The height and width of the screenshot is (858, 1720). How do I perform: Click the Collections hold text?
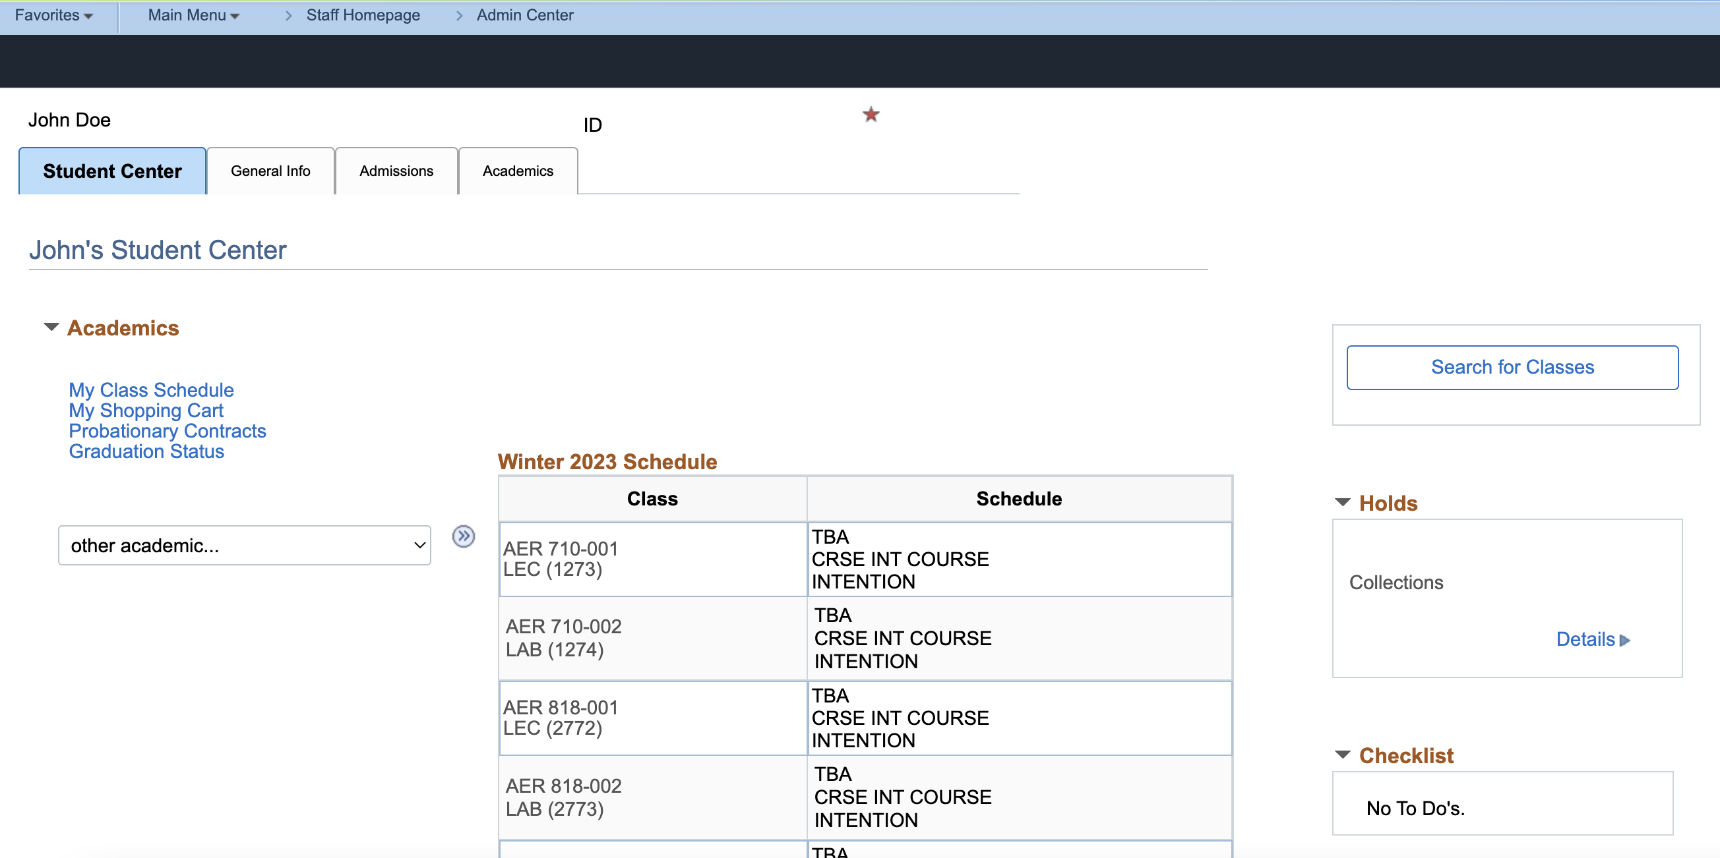pos(1396,583)
